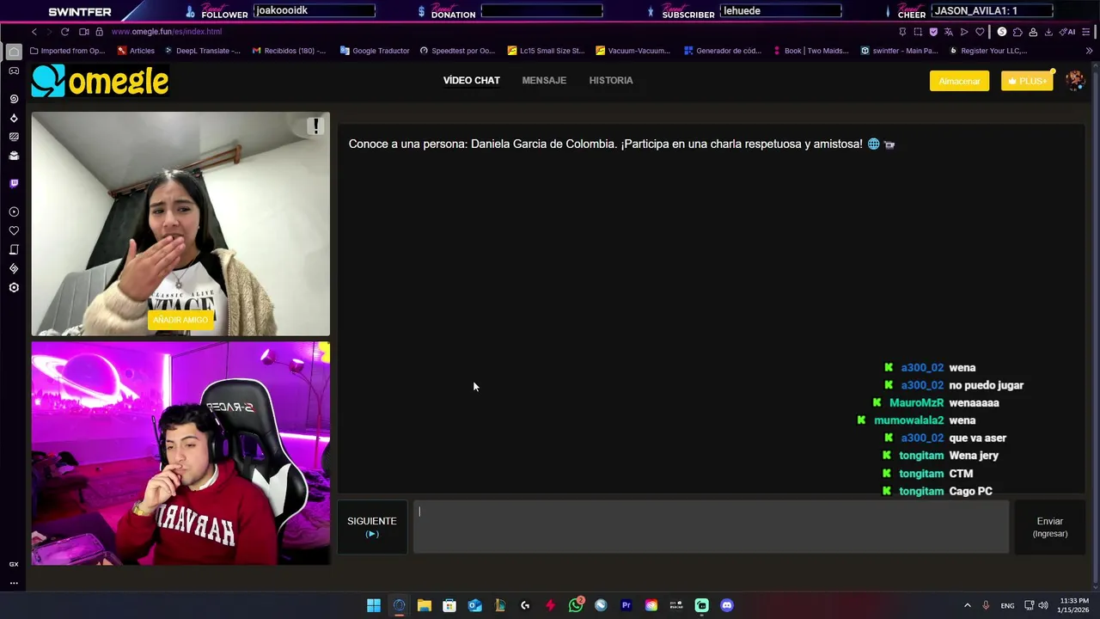
Task: Open the extensions puzzle-piece icon
Action: coord(1017,32)
